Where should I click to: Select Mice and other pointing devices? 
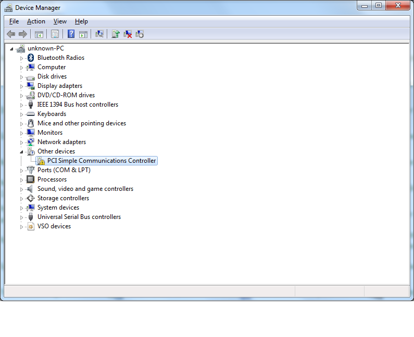coord(82,123)
